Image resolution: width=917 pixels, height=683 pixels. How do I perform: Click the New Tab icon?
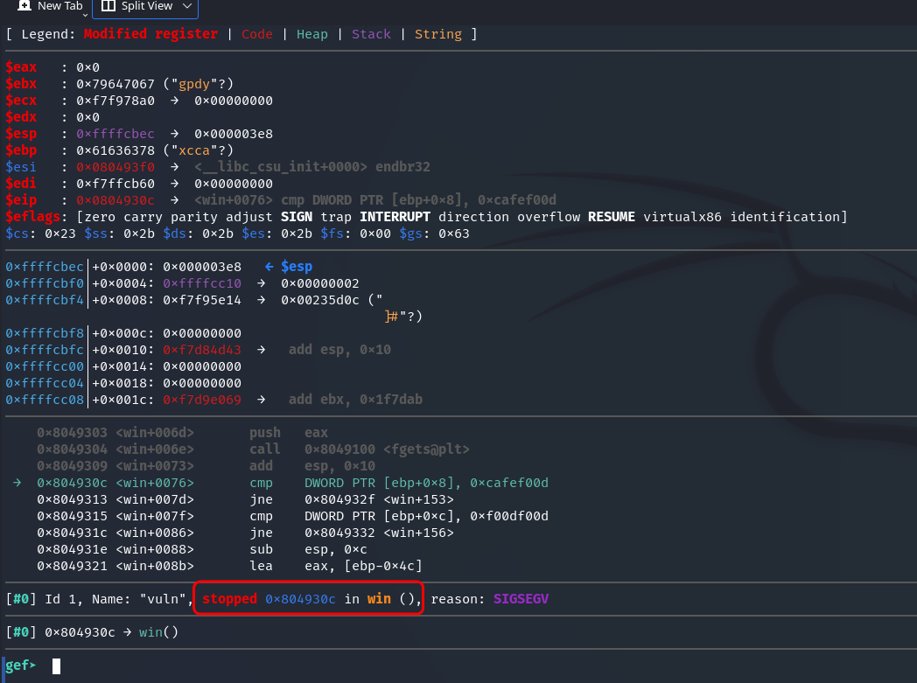pyautogui.click(x=24, y=5)
